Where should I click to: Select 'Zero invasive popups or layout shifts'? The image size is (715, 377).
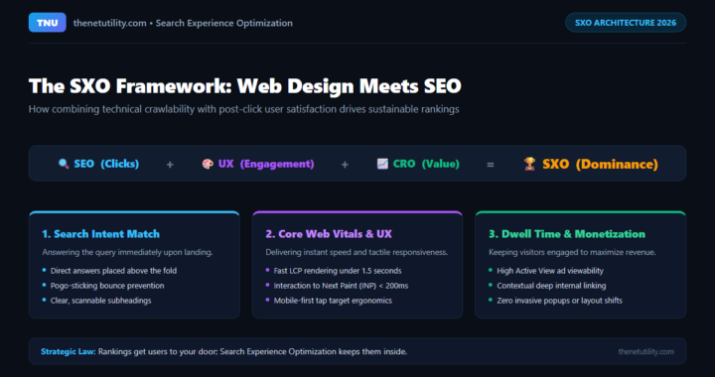559,301
